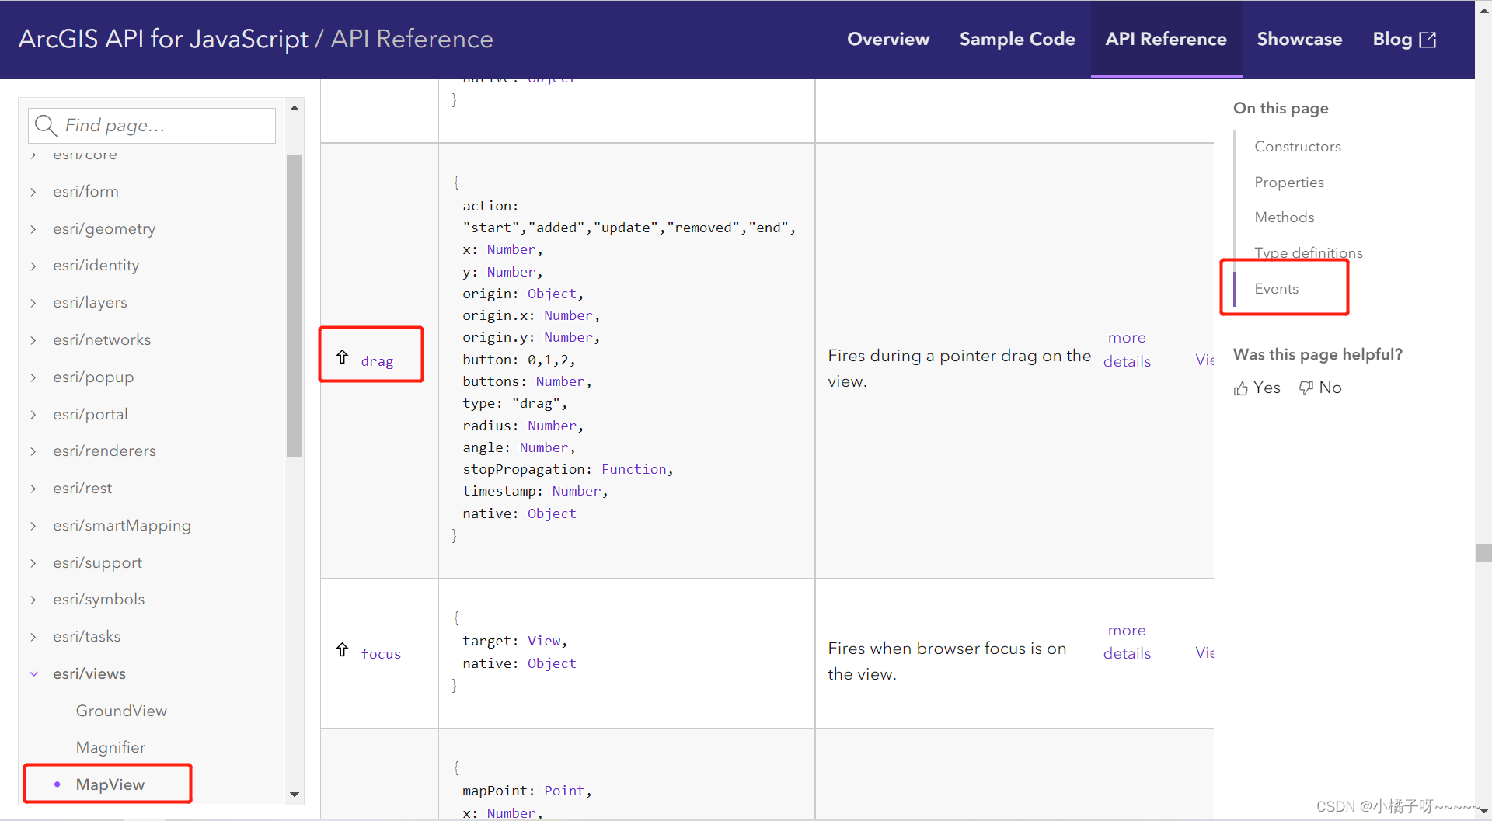
Task: Click the drag event link
Action: (377, 361)
